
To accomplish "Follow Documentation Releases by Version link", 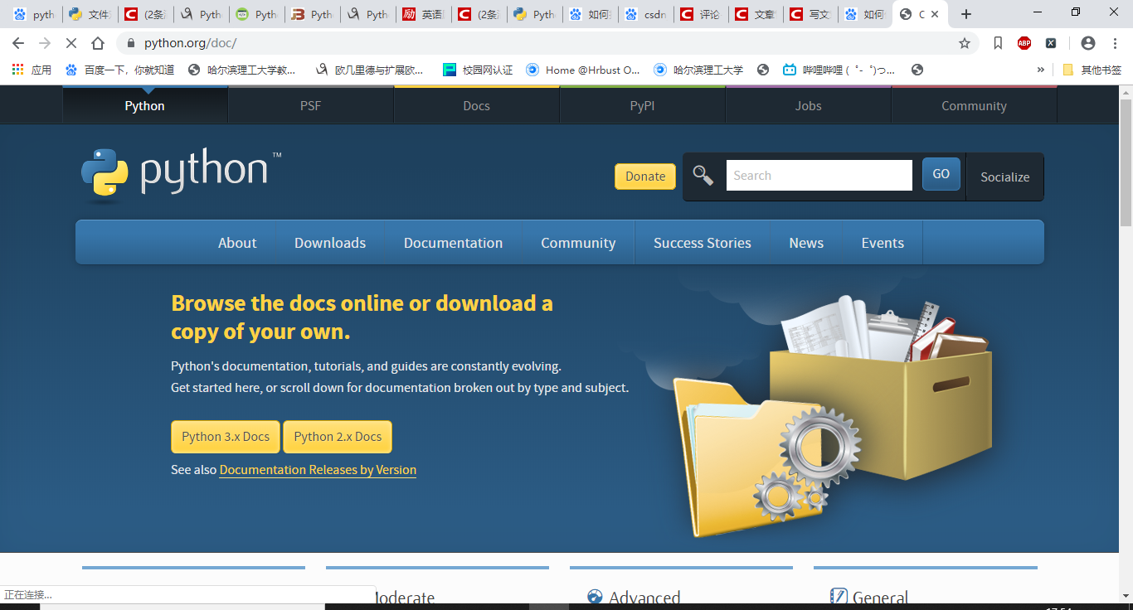I will [318, 470].
